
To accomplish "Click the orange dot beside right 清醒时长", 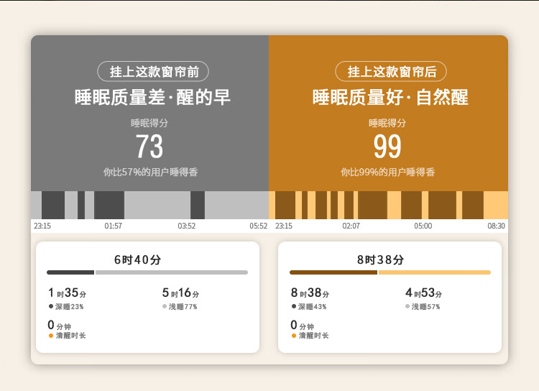I will (294, 336).
